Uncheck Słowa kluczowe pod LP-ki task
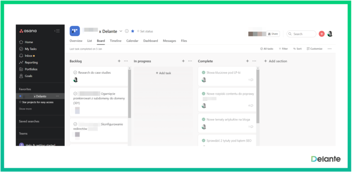This screenshot has height=172, width=352. coord(204,73)
